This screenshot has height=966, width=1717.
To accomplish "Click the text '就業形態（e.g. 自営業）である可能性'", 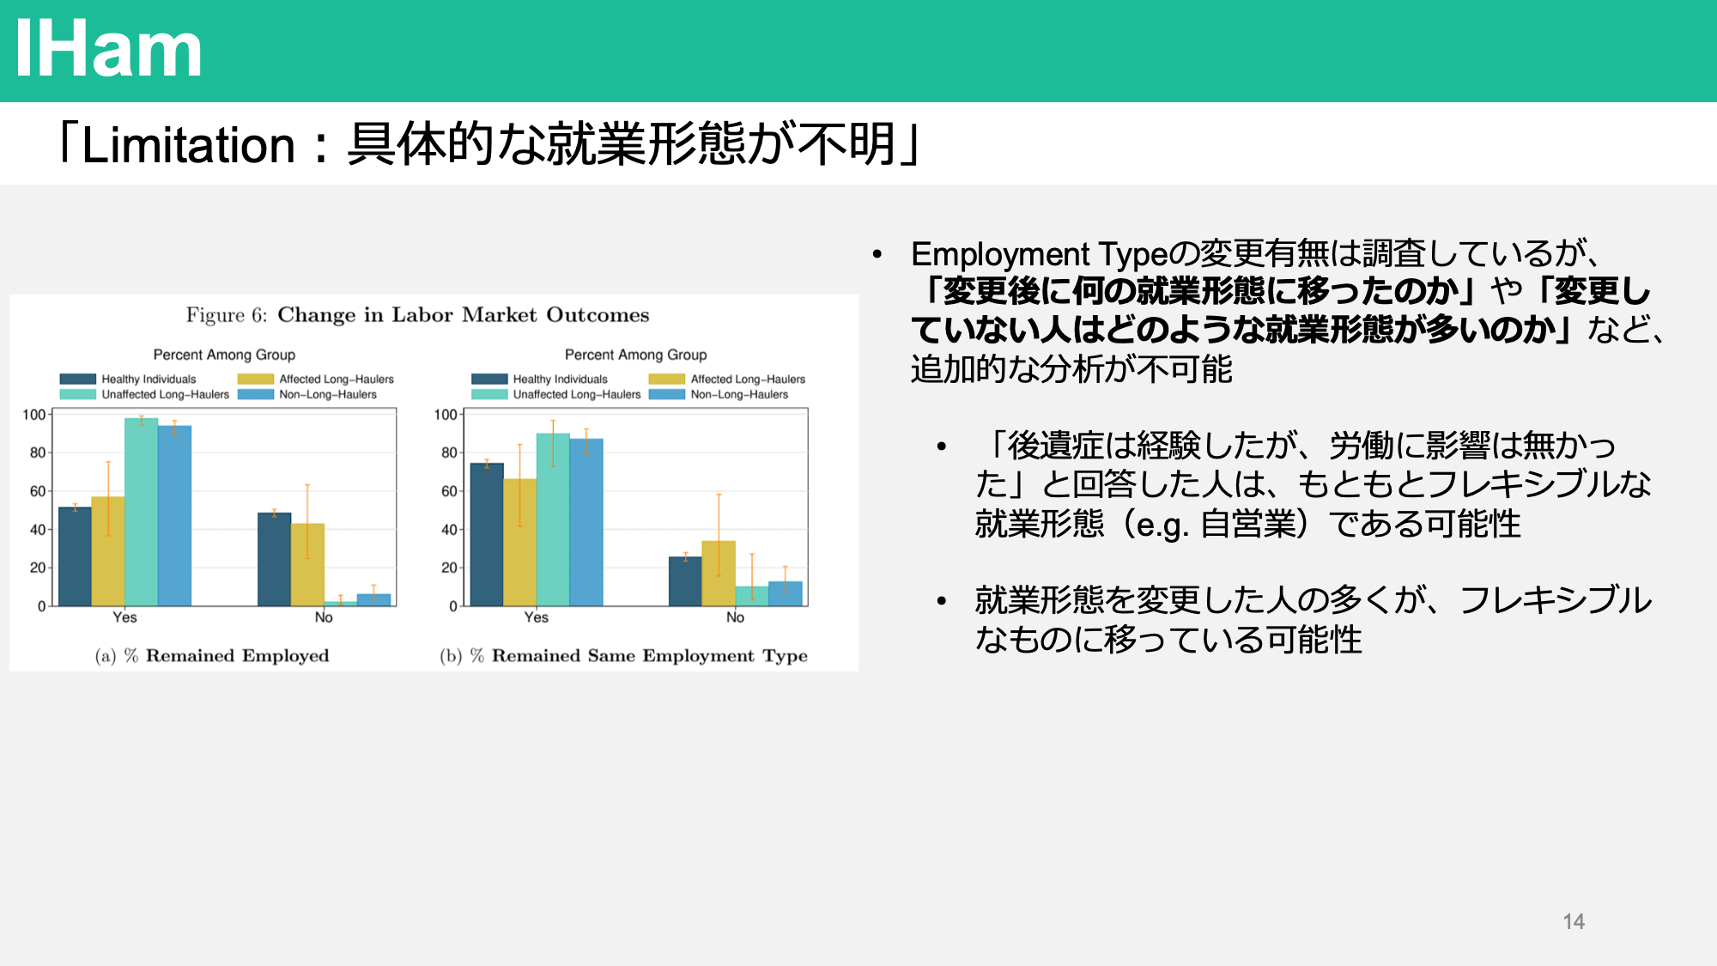I will (1247, 524).
